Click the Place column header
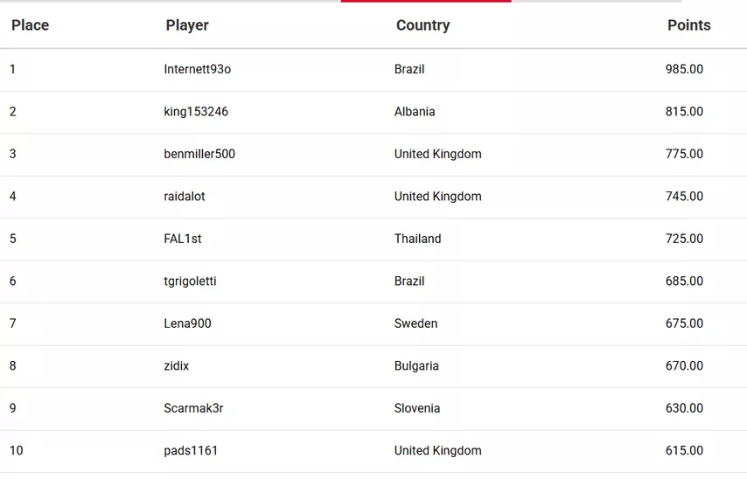Viewport: 747px width, 479px height. point(30,25)
